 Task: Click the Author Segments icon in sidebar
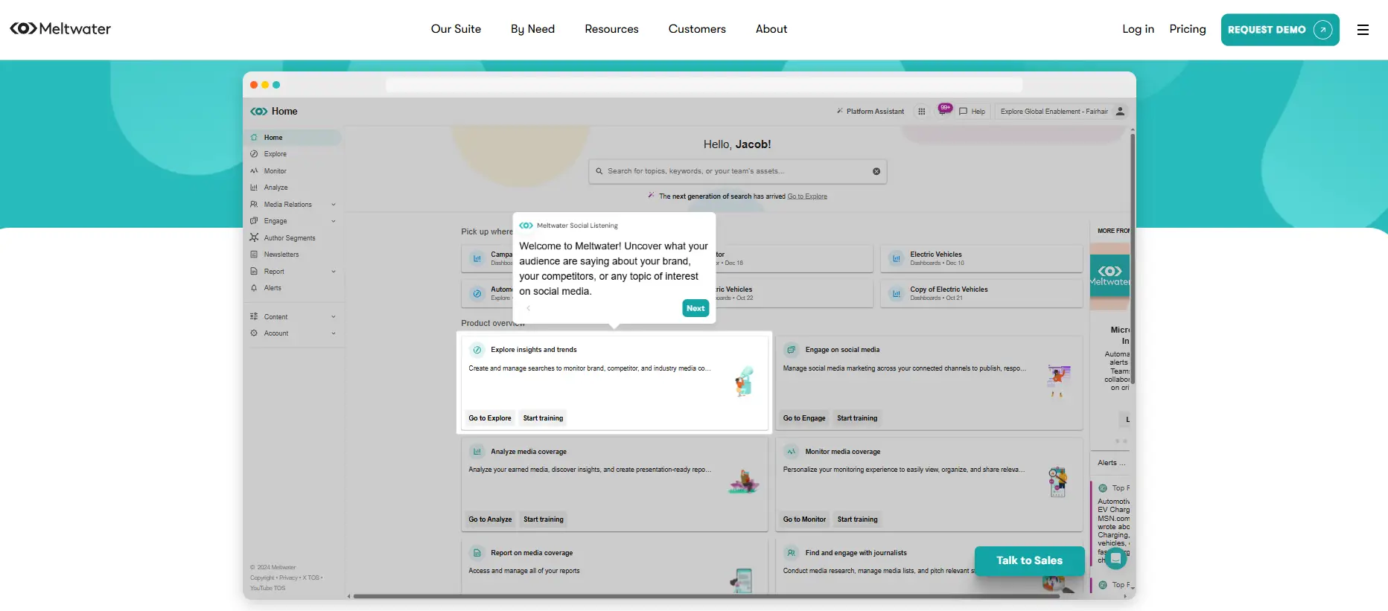[x=254, y=238]
